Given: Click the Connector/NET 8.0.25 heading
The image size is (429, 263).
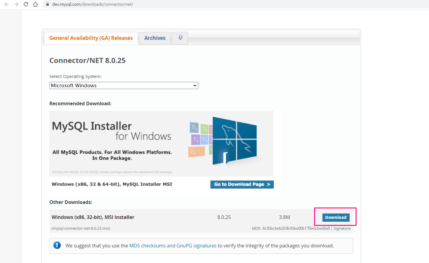Looking at the screenshot, I should tap(87, 61).
